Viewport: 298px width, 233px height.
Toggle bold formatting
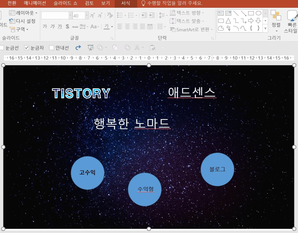[45, 26]
